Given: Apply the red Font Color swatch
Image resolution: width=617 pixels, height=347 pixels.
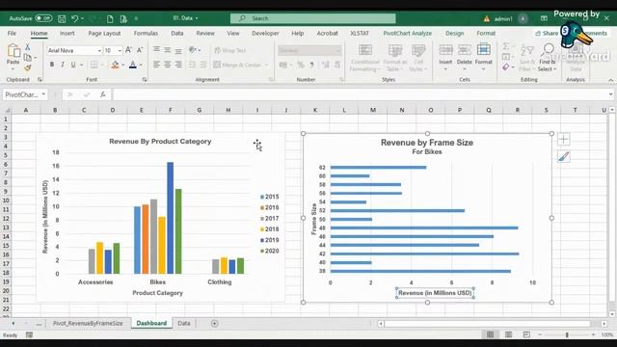Looking at the screenshot, I should (x=133, y=65).
